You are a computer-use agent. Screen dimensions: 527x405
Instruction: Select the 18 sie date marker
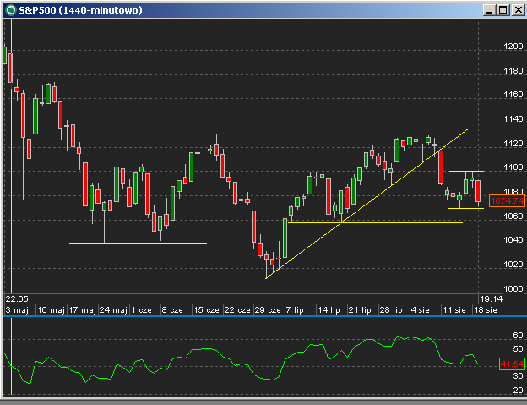pyautogui.click(x=485, y=310)
